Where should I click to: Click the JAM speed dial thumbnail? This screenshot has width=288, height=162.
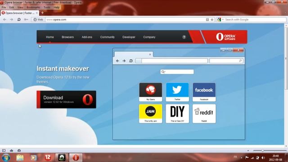pyautogui.click(x=151, y=113)
